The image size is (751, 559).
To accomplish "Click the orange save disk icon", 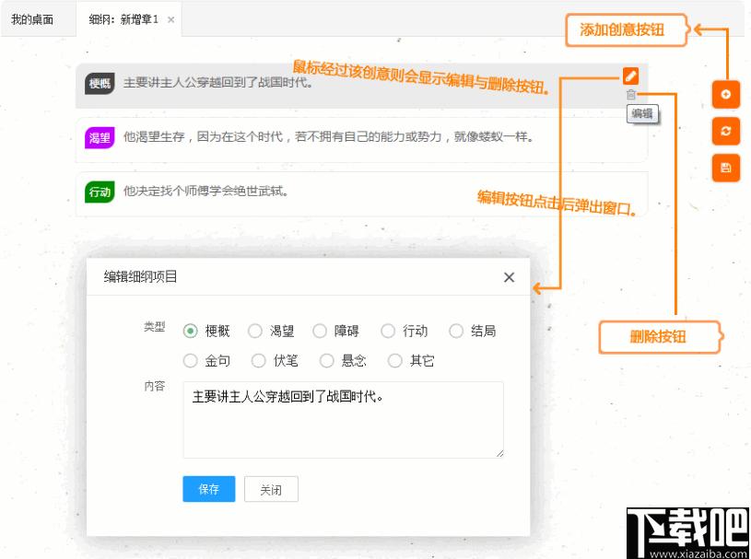I will (x=726, y=168).
